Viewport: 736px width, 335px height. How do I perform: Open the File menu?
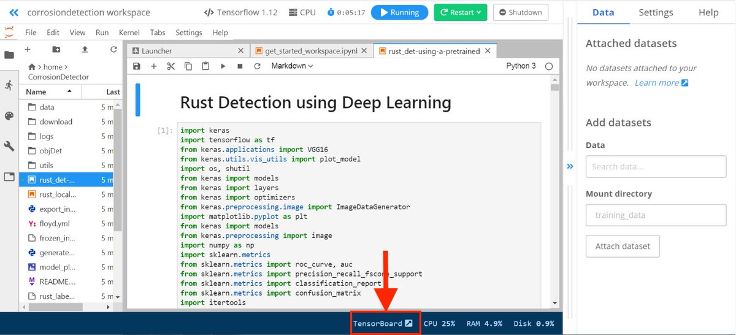pyautogui.click(x=31, y=33)
